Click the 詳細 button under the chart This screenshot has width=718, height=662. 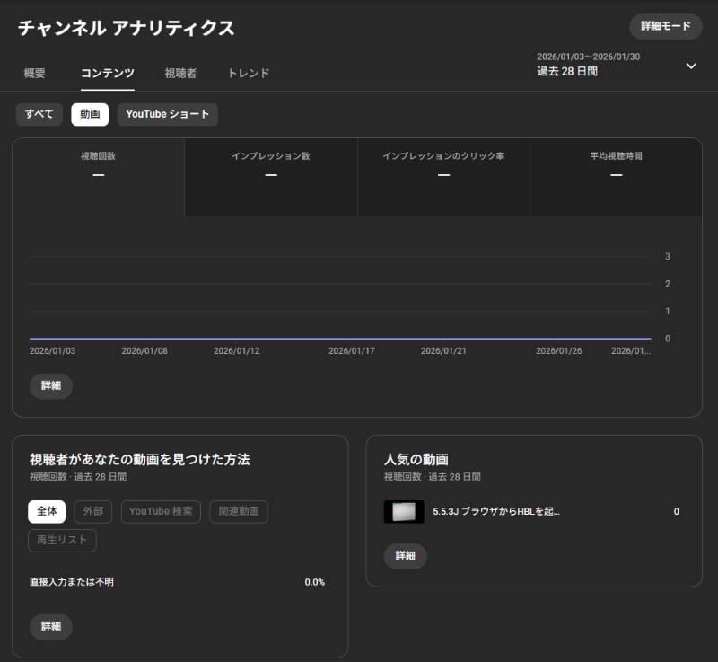click(51, 385)
